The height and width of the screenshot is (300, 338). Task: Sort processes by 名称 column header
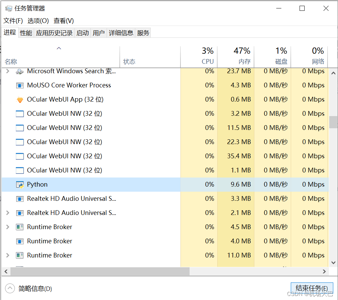pyautogui.click(x=60, y=57)
